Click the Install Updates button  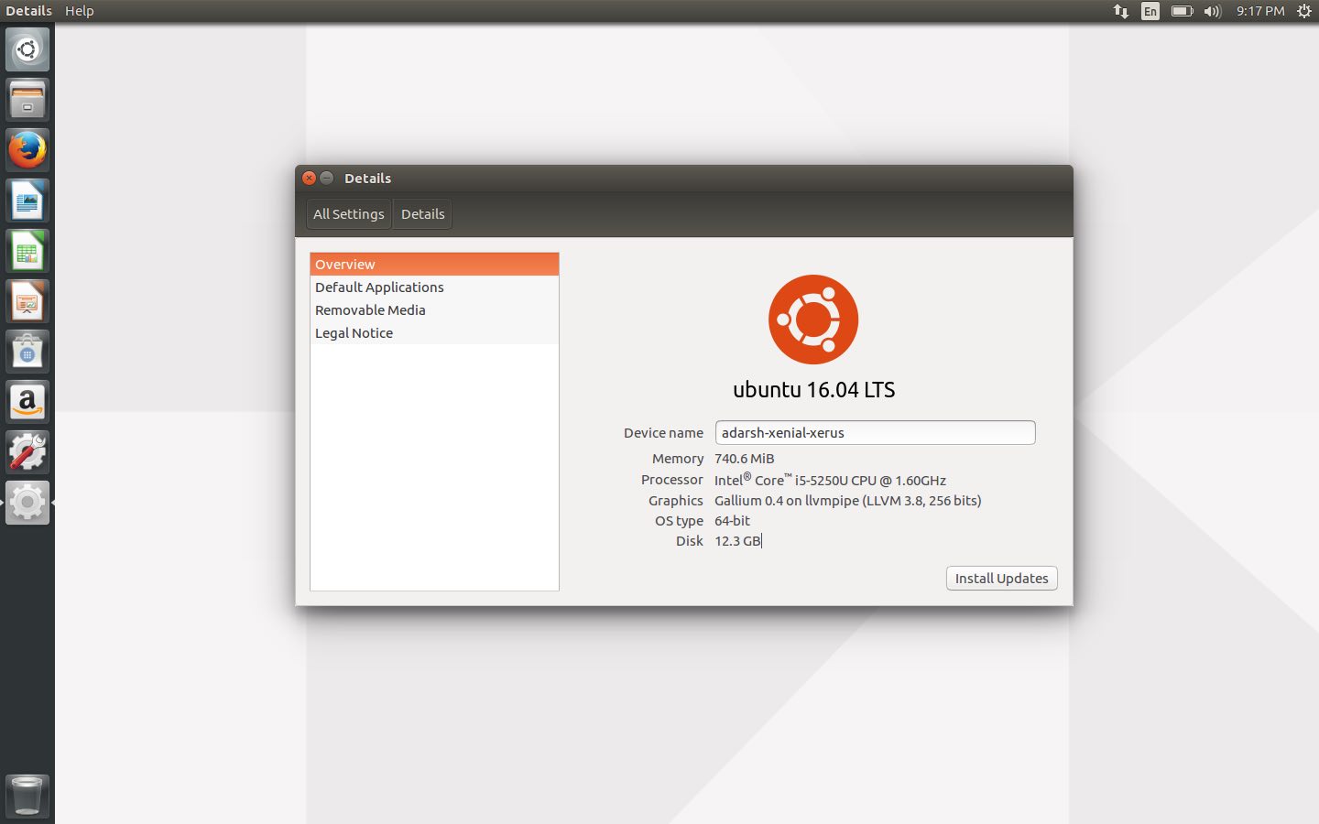(x=1001, y=579)
